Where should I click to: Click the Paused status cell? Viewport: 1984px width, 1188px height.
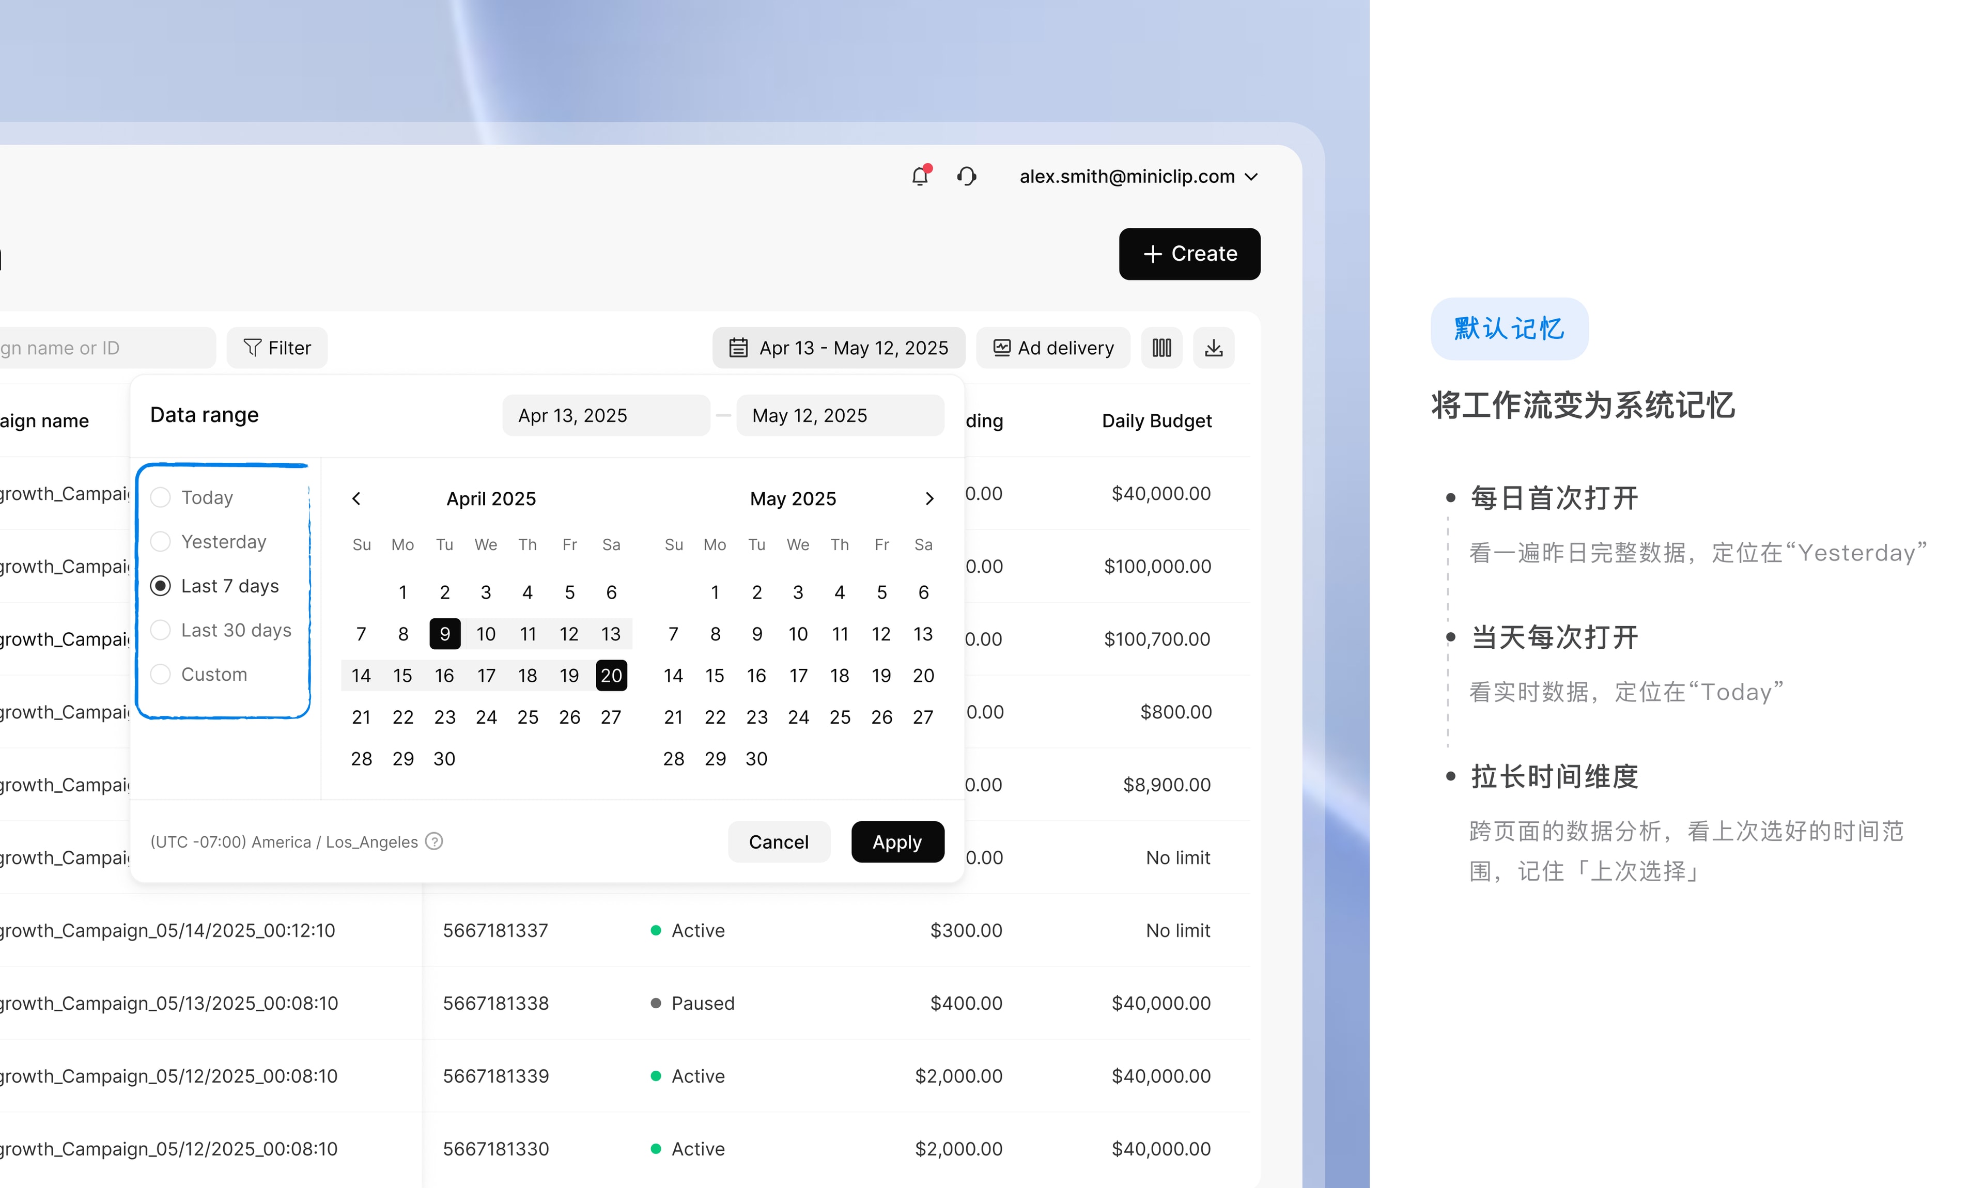[x=692, y=1003]
